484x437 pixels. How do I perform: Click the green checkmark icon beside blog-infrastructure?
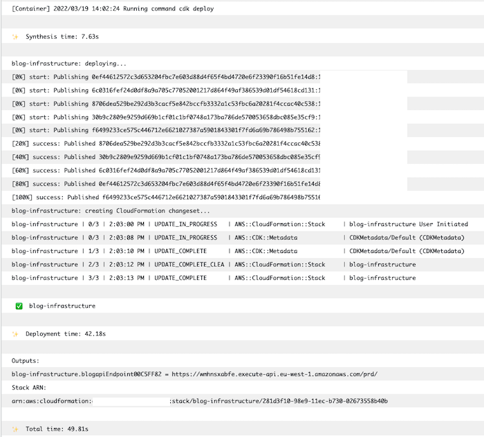coord(19,306)
